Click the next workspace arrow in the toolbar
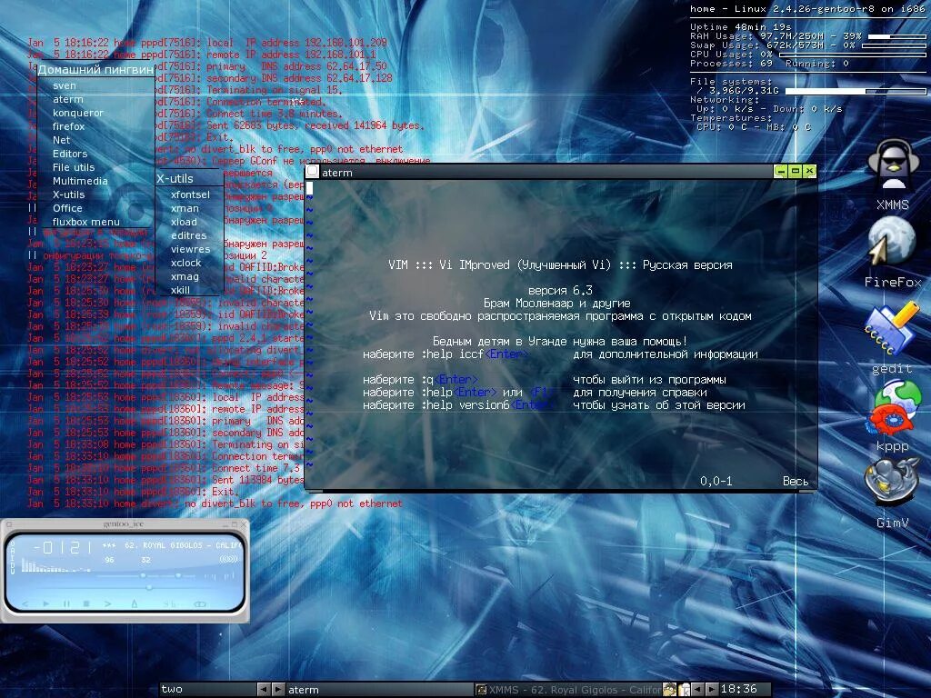931x698 pixels. click(x=277, y=690)
